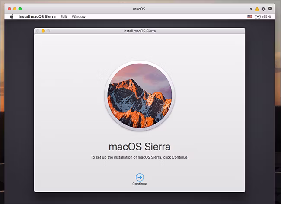Open the Edit menu
Image resolution: width=281 pixels, height=204 pixels.
click(64, 17)
